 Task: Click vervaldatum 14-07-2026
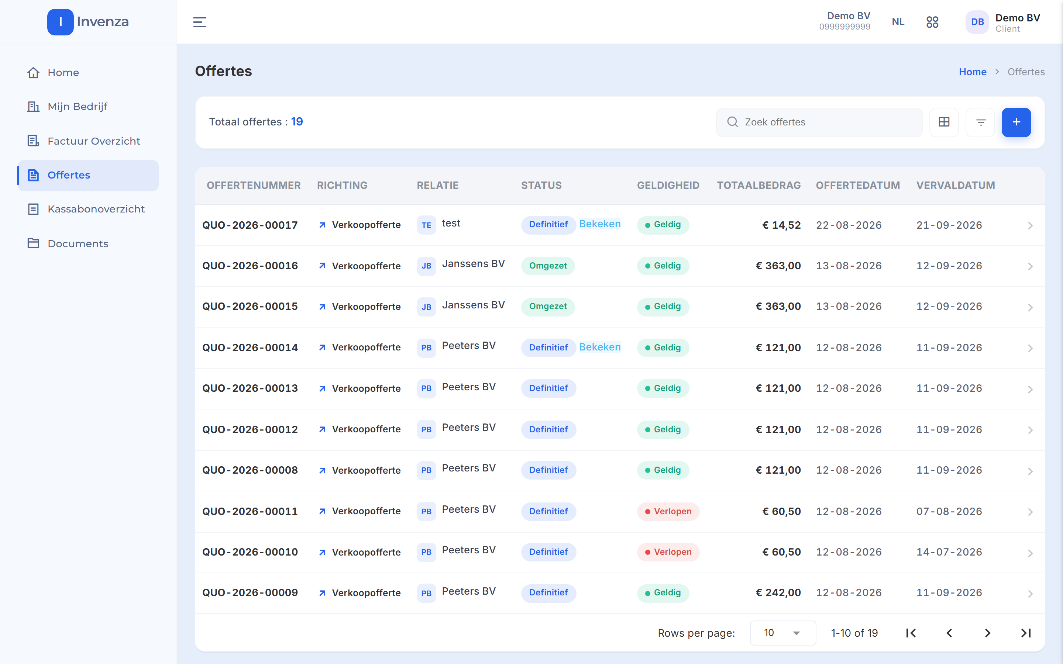949,552
